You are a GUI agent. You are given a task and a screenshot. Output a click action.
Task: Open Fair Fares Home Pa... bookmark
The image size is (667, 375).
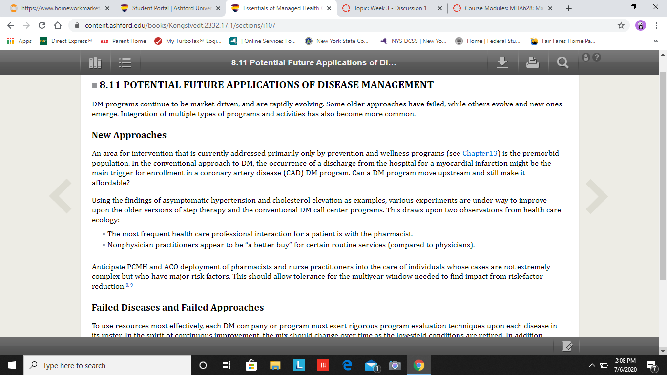pyautogui.click(x=563, y=41)
